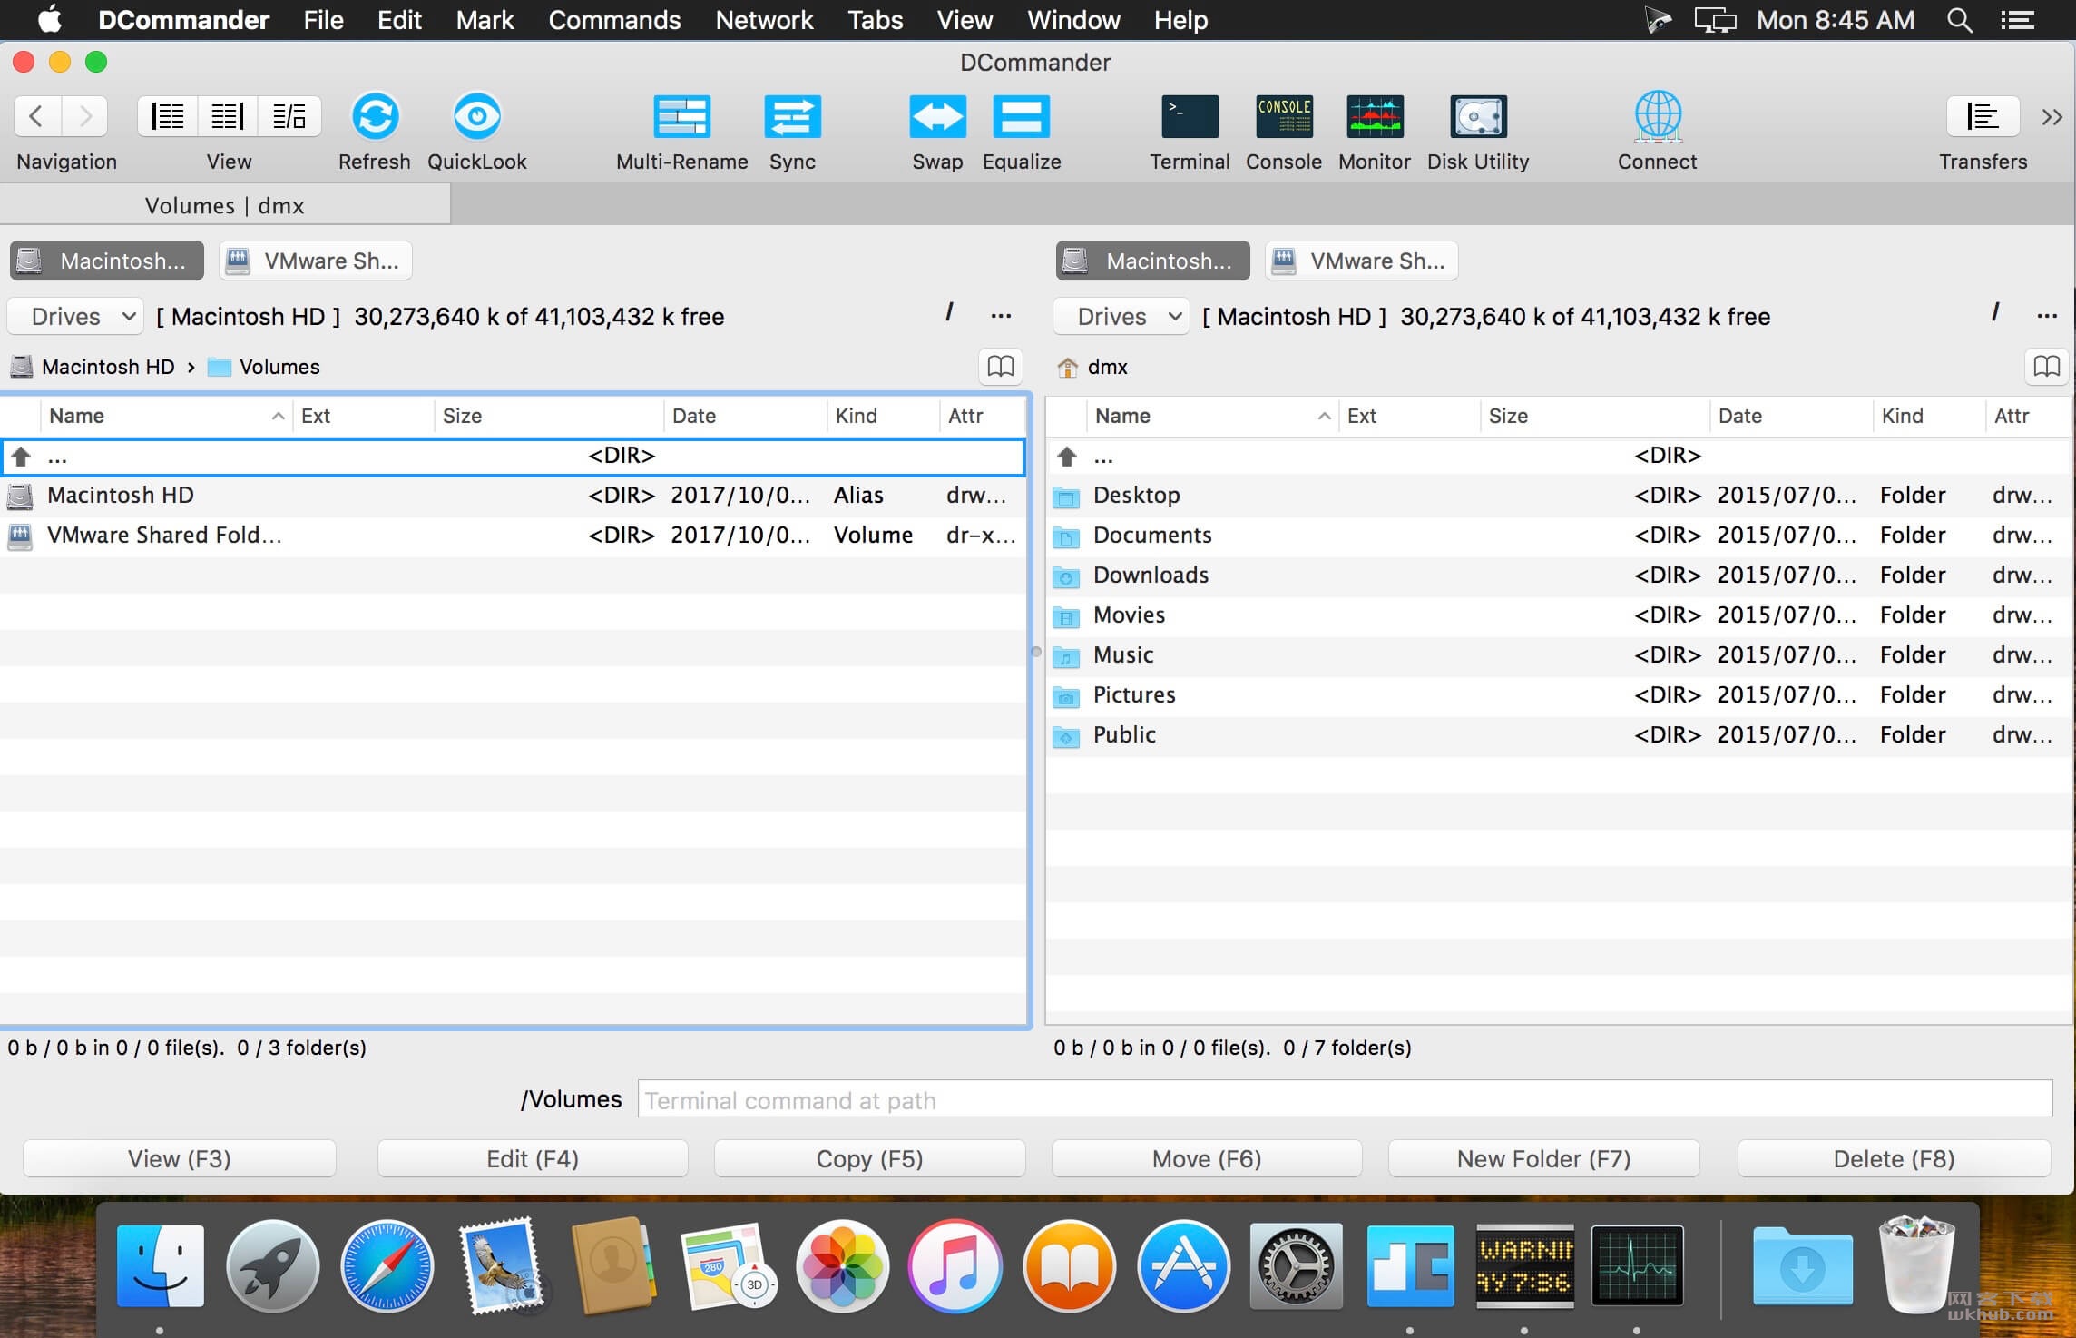Select the Downloads folder row
Screen dimensions: 2076x1338
point(1559,576)
